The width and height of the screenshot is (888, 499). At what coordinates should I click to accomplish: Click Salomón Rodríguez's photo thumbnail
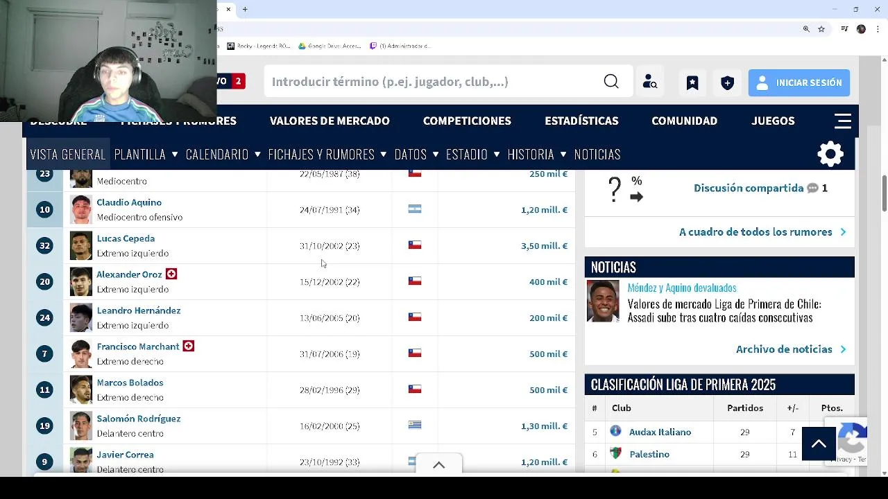coord(80,426)
